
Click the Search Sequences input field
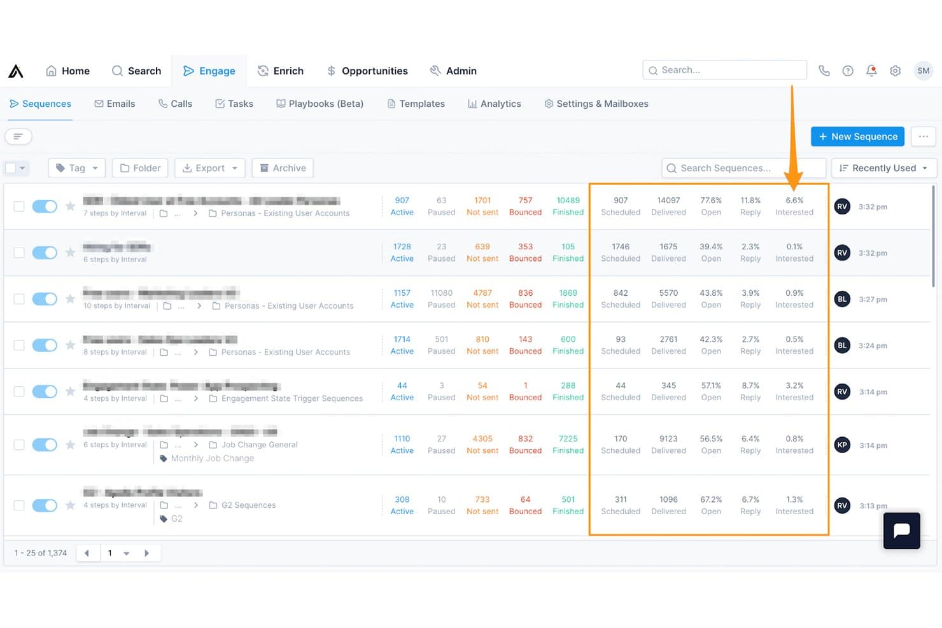(743, 168)
